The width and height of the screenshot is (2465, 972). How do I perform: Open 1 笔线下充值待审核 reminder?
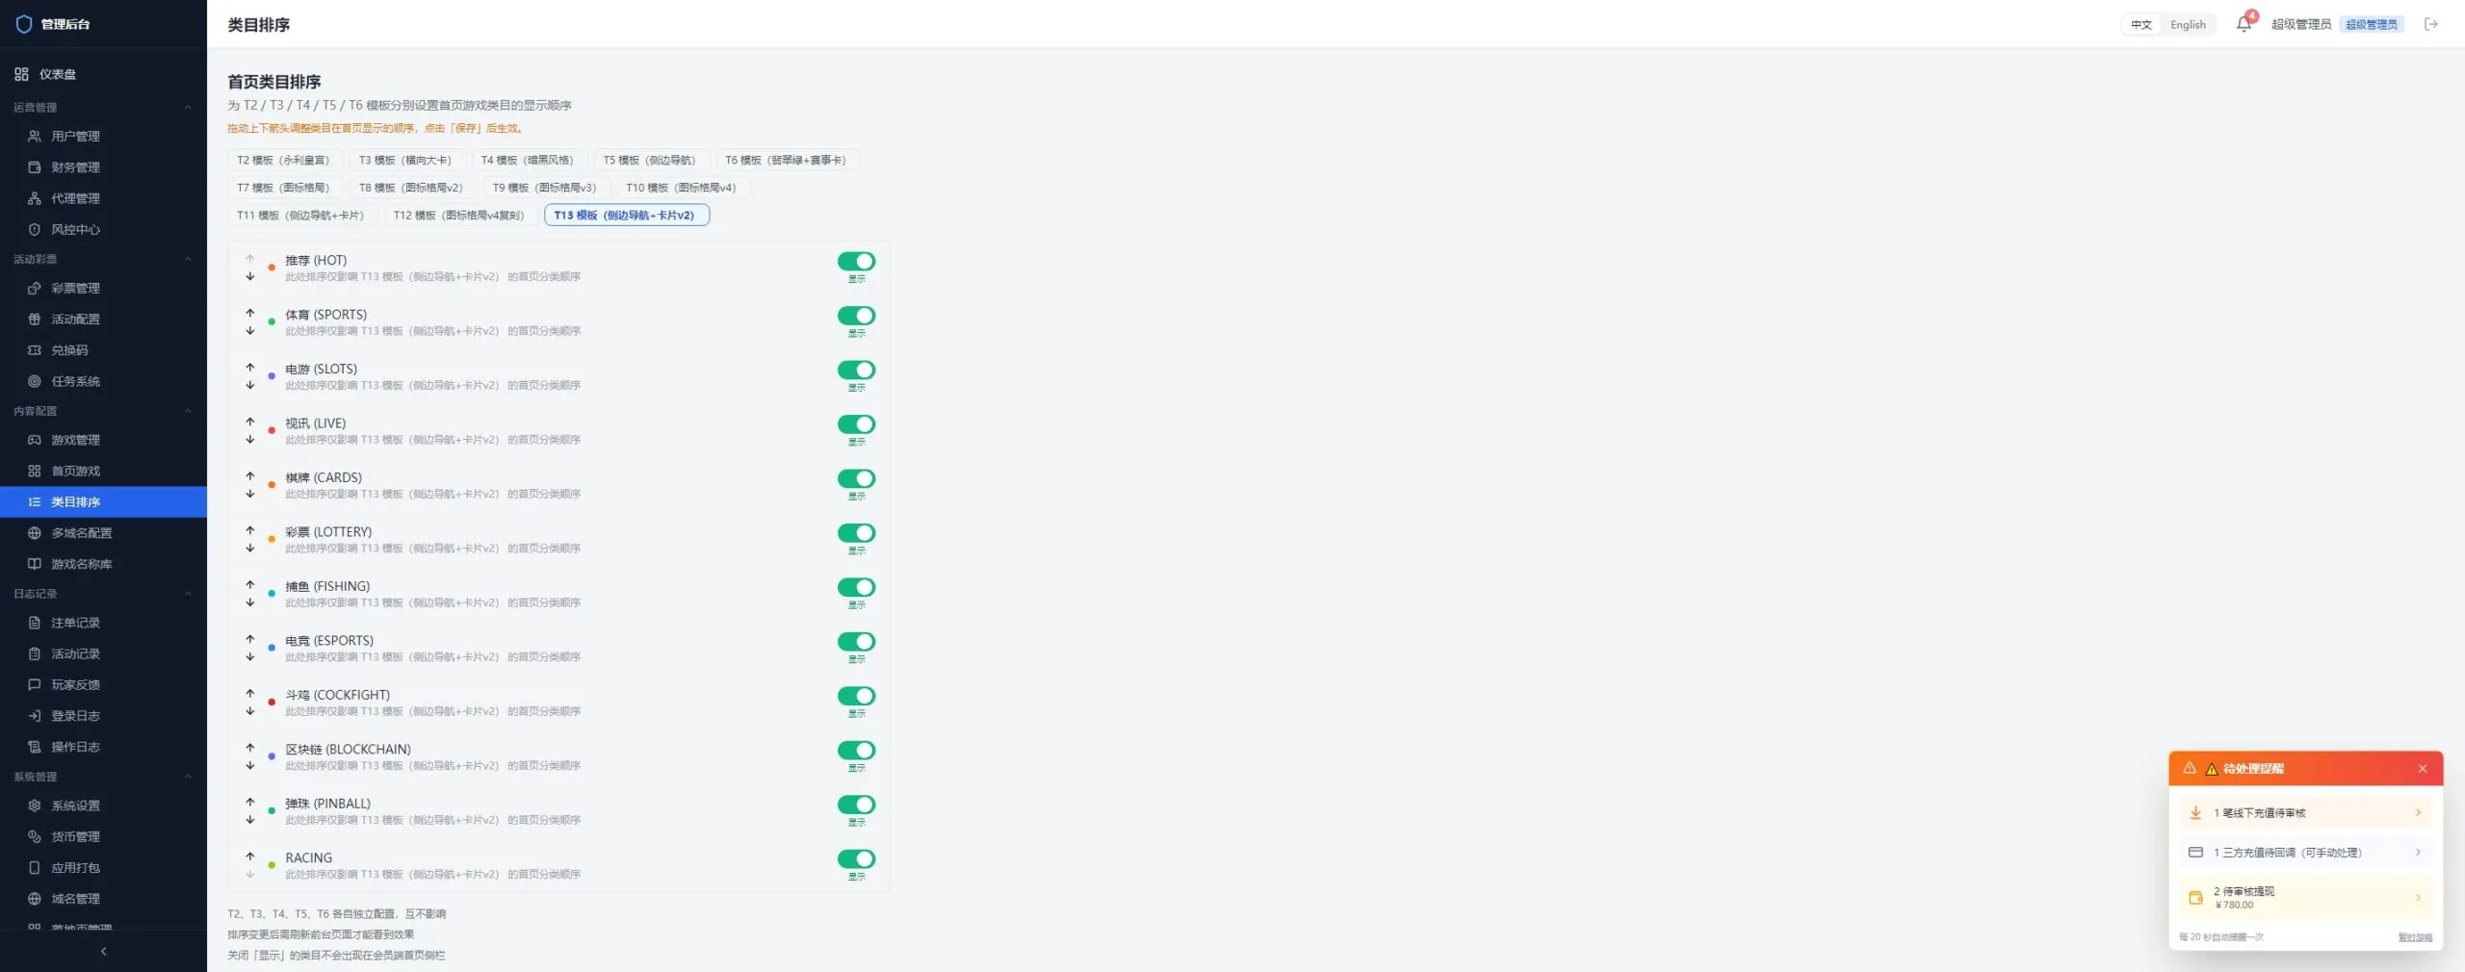click(2305, 813)
